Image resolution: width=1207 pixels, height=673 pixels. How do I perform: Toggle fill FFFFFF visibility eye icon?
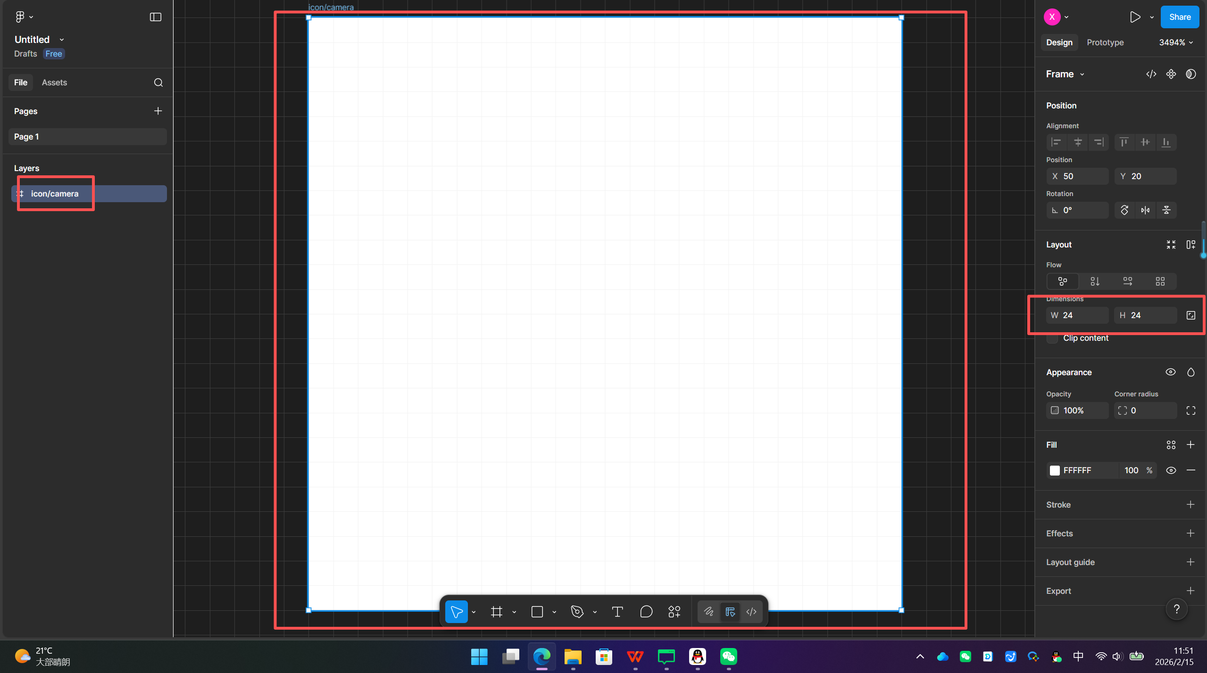[x=1171, y=470]
